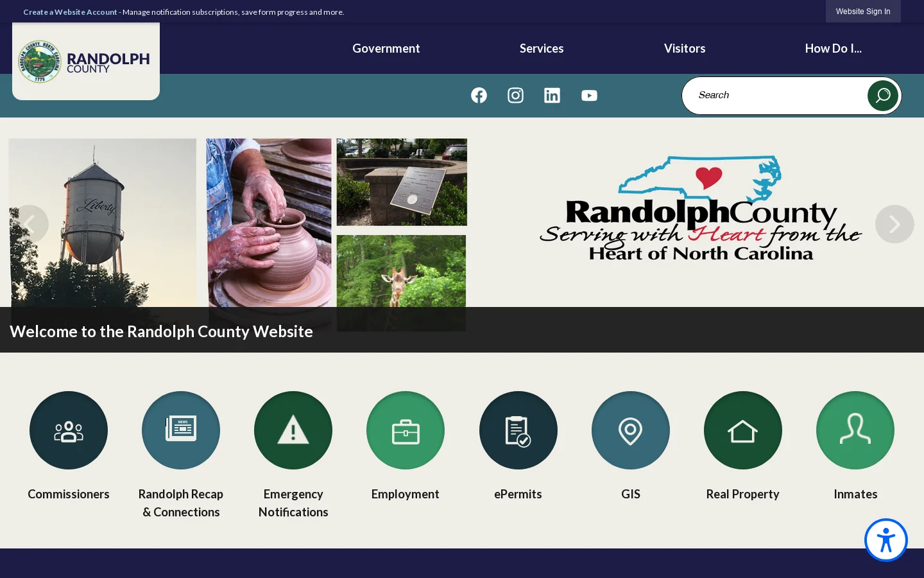Image resolution: width=924 pixels, height=578 pixels.
Task: Open Randolph Recap & Connections text link
Action: (x=181, y=503)
